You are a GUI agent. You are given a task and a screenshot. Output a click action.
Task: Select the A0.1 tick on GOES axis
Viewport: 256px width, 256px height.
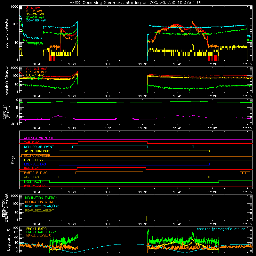point(15,124)
